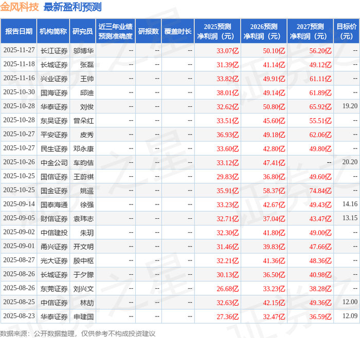This screenshot has width=360, height=338.
Task: Click the 33.07亿 profit value
Action: coord(227,51)
